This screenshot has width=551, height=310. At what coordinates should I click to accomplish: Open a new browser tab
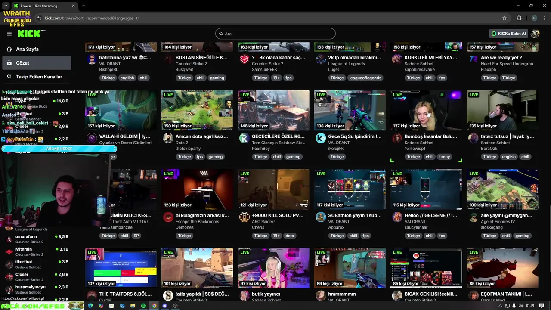pyautogui.click(x=84, y=6)
